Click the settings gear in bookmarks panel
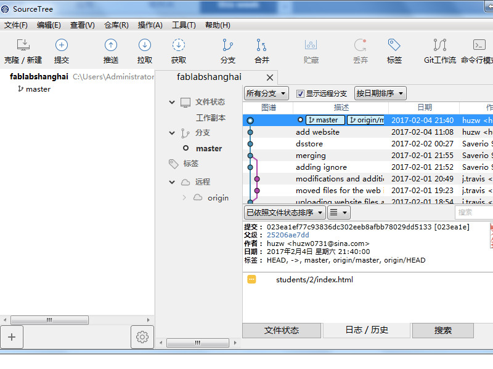 (142, 337)
